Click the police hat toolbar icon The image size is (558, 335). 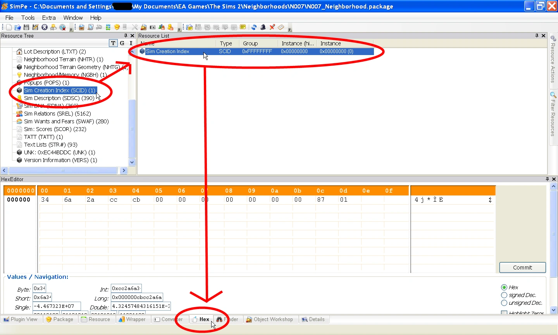263,27
